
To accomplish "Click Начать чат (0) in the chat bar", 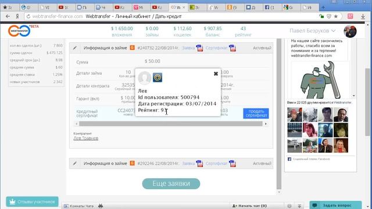I will pyautogui.click(x=249, y=206).
